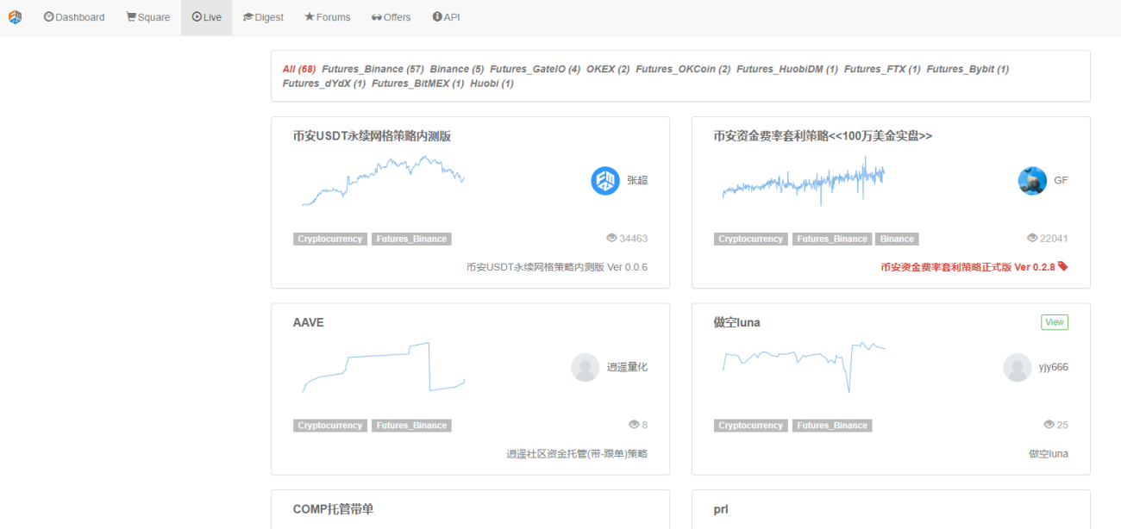This screenshot has width=1121, height=529.
Task: Click the 张超 username
Action: (637, 180)
